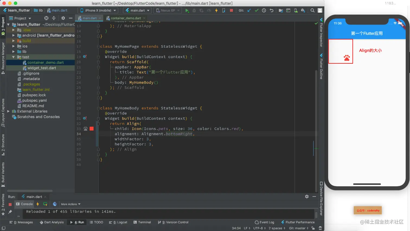This screenshot has height=231, width=410.
Task: Pin the Run tab with pushpin
Action: click(x=10, y=212)
